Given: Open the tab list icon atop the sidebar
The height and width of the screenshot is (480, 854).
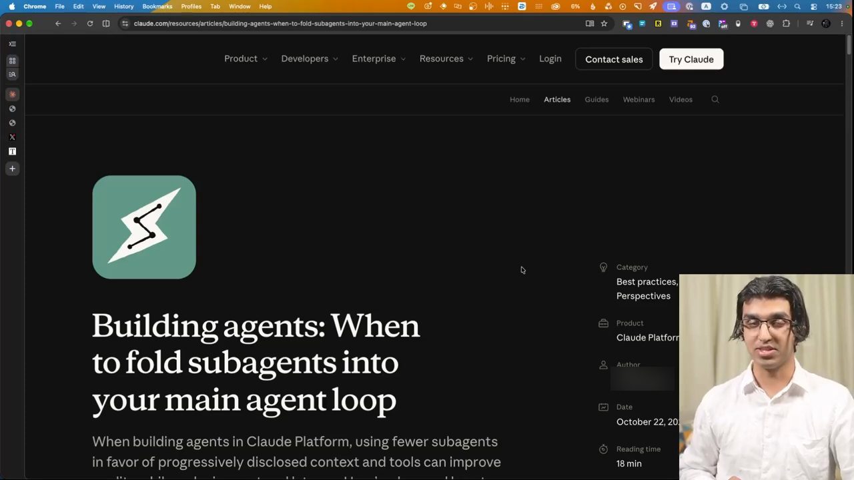Looking at the screenshot, I should [x=12, y=44].
